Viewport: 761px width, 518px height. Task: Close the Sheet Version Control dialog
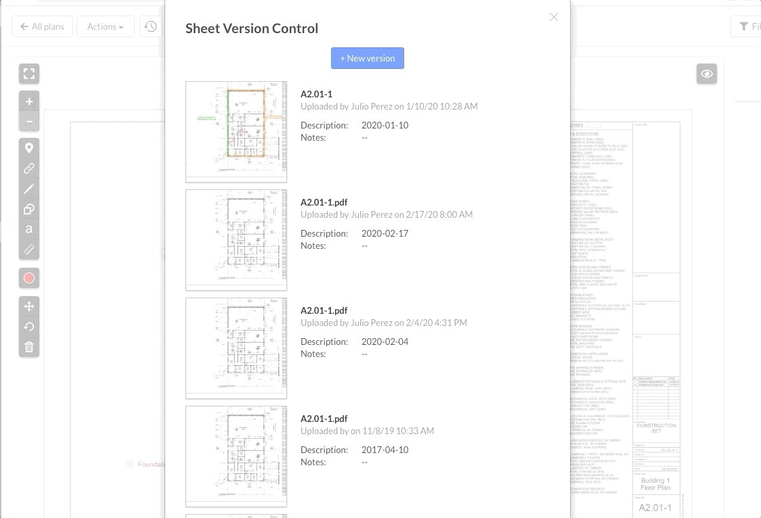554,17
